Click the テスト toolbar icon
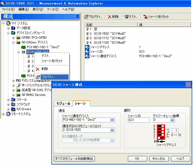 (x=127, y=16)
